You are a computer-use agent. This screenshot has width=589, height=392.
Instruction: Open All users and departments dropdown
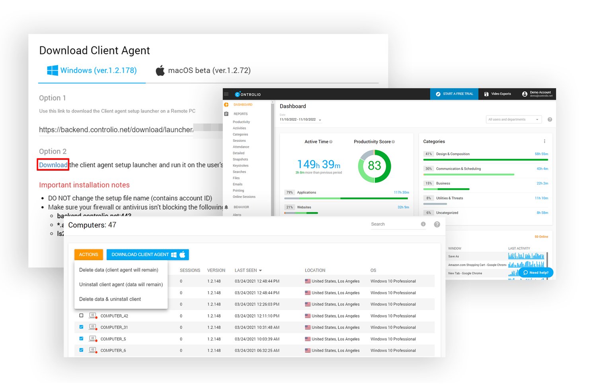coord(513,120)
